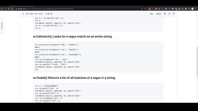Viewport: 198px width, 111px height.
Task: Click the purple feather extension icon
Action: pyautogui.click(x=163, y=9)
